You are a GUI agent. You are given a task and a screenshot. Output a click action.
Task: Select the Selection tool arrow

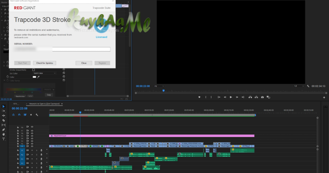click(4, 107)
